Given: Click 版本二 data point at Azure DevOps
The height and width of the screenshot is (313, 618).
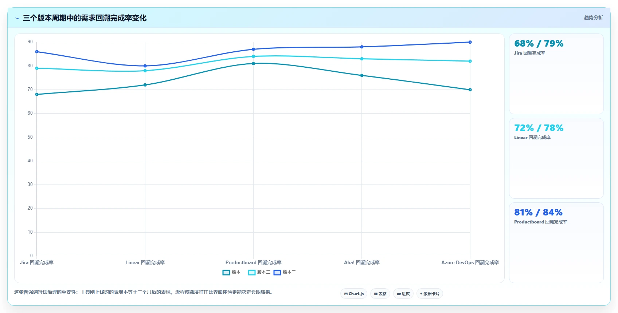Looking at the screenshot, I should (x=470, y=61).
